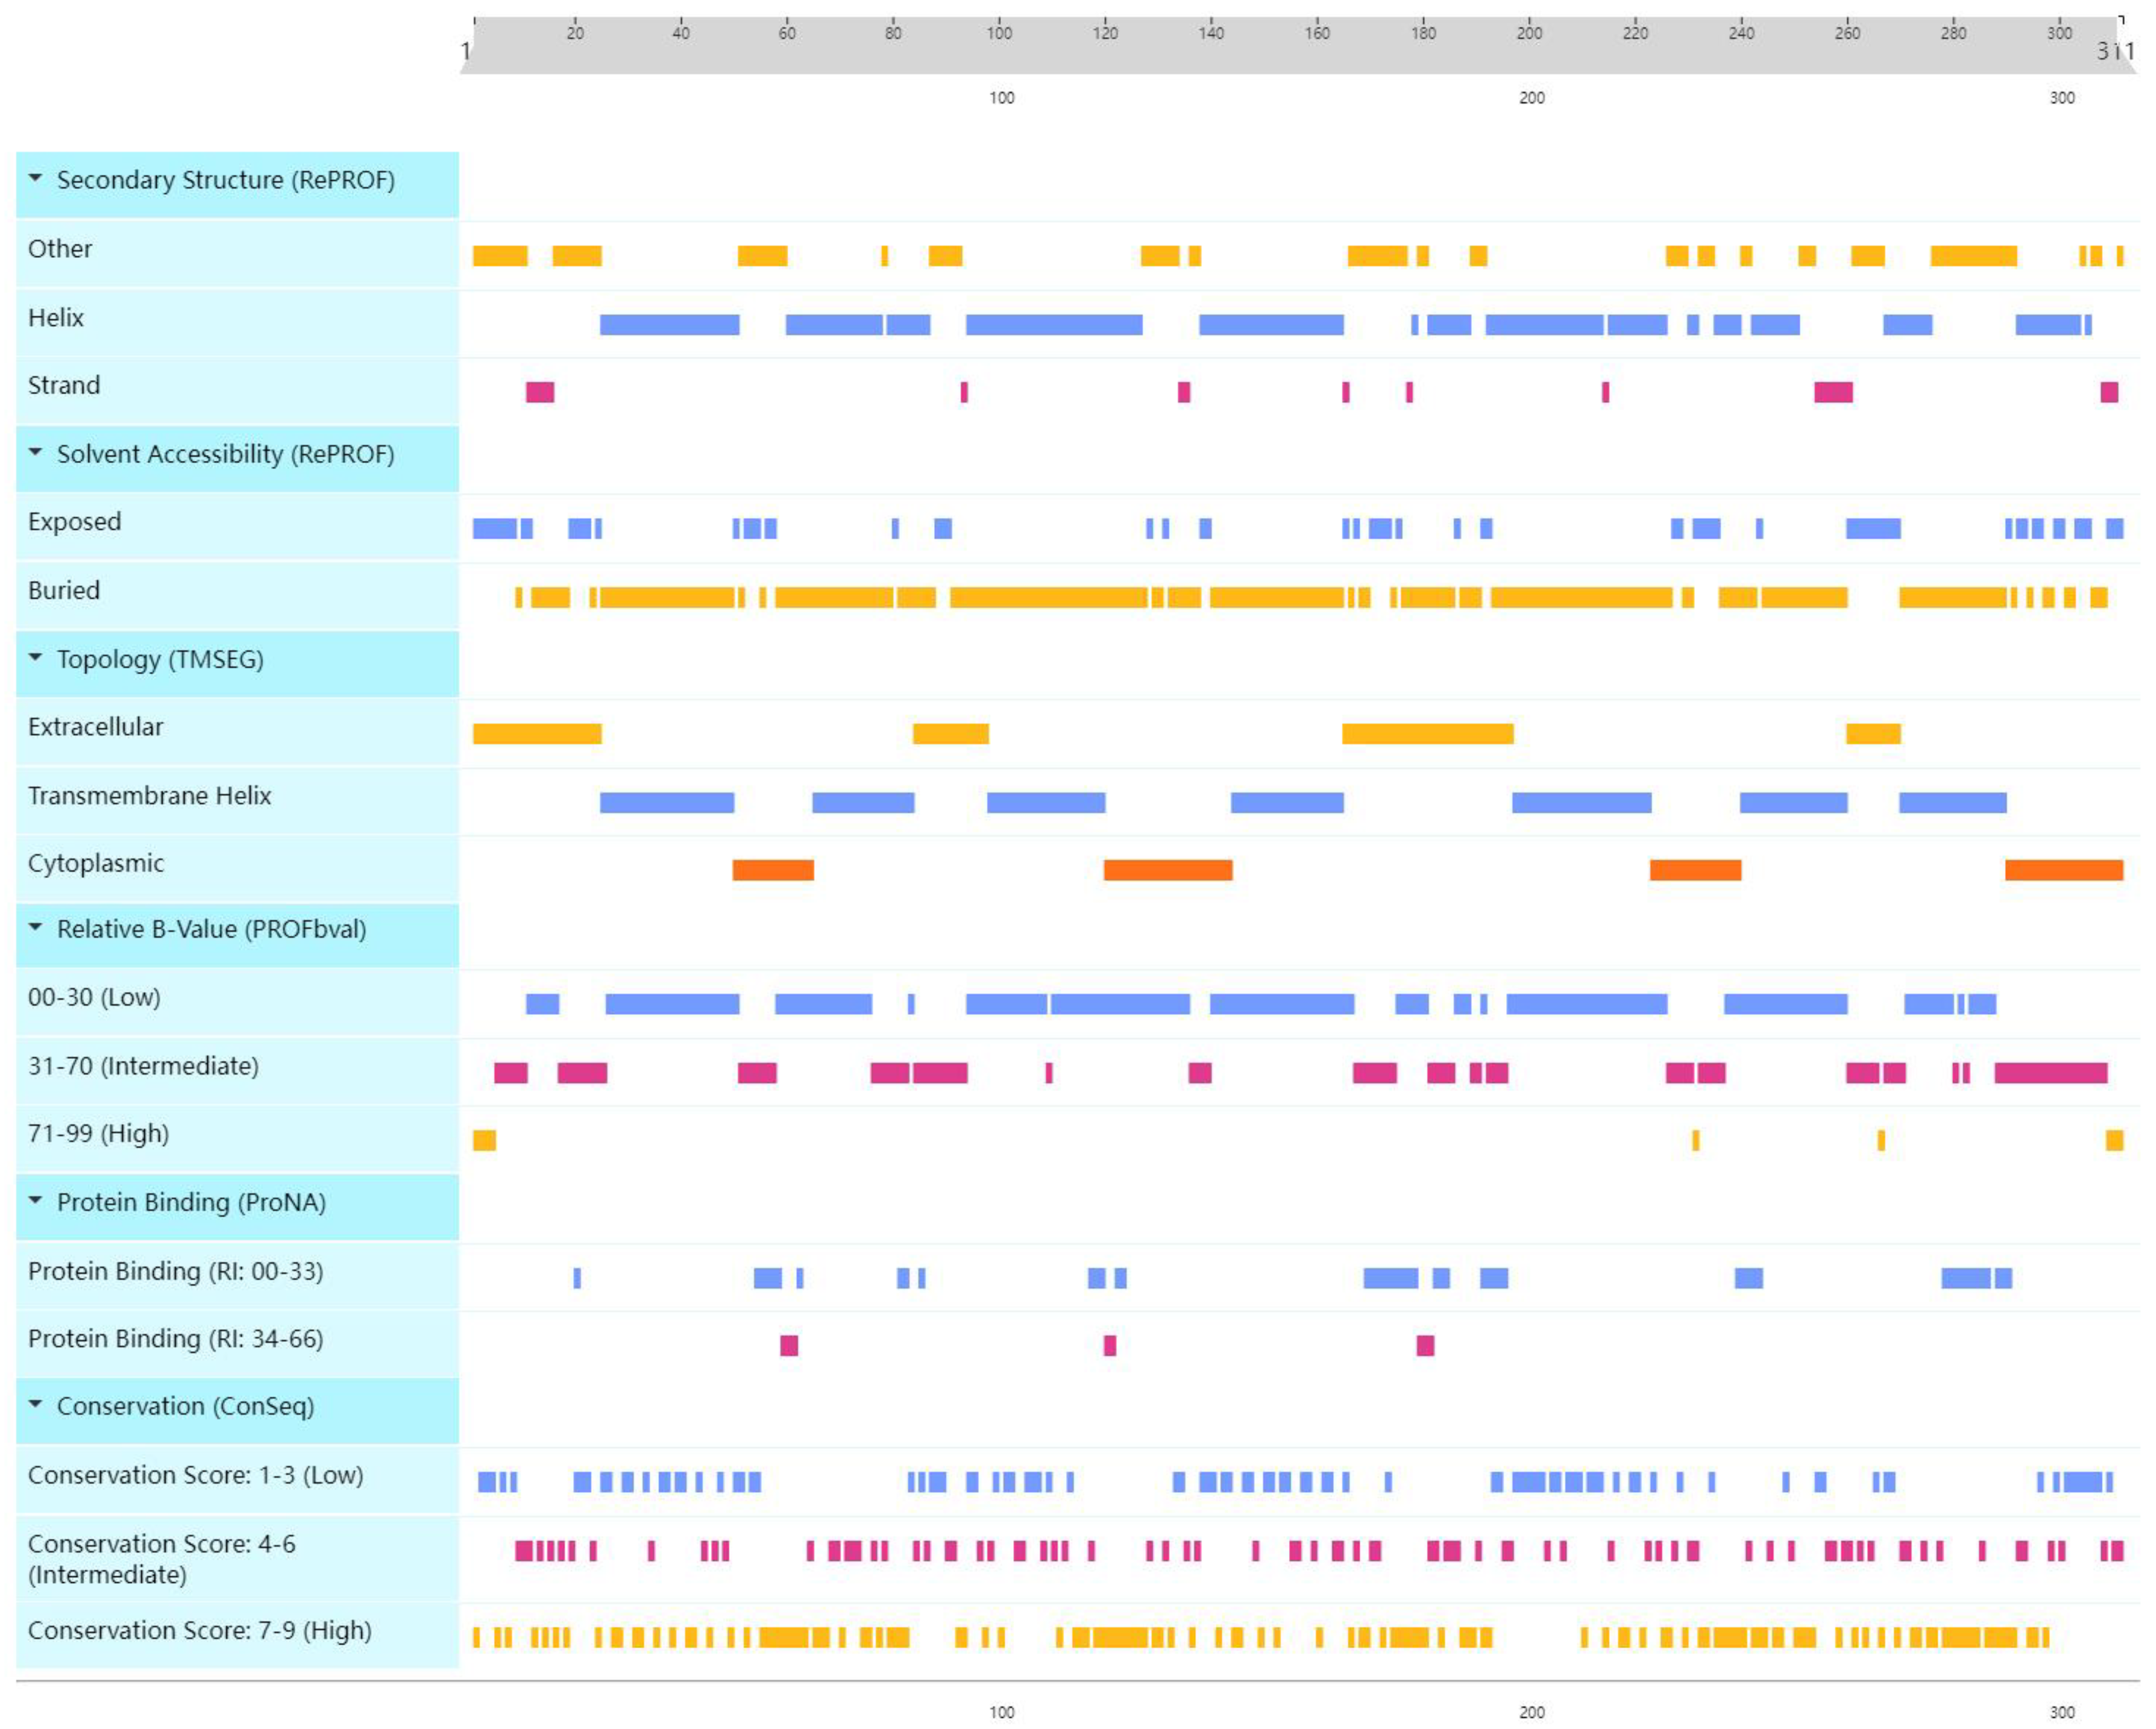Click first pink Strand segment

pyautogui.click(x=539, y=392)
